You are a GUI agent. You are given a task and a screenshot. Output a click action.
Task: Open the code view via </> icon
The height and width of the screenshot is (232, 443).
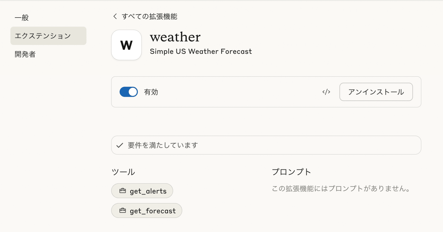326,92
